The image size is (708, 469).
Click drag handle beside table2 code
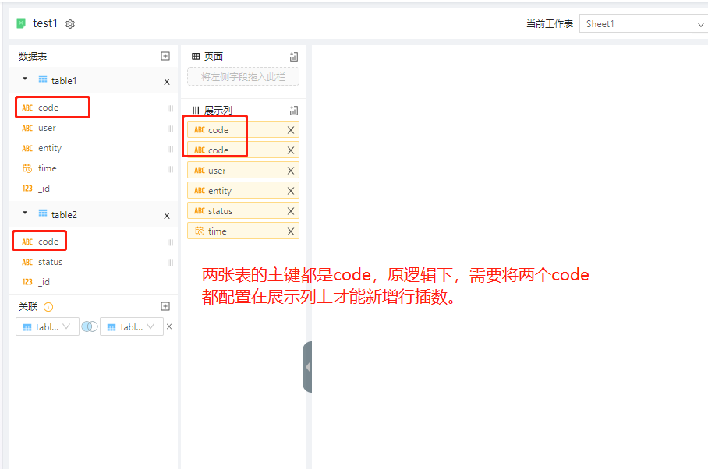[x=170, y=242]
